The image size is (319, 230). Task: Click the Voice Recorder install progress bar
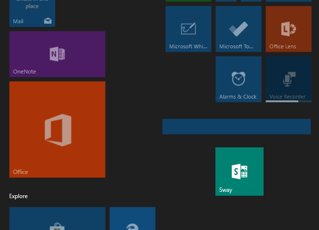tap(289, 101)
